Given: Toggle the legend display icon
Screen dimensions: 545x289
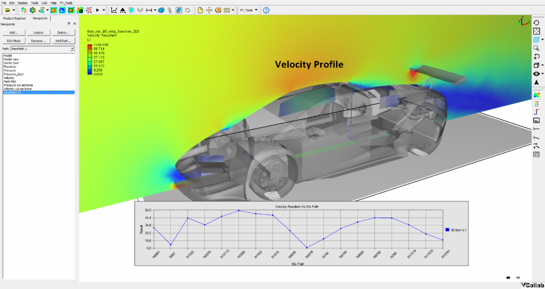Looking at the screenshot, I should (536, 104).
